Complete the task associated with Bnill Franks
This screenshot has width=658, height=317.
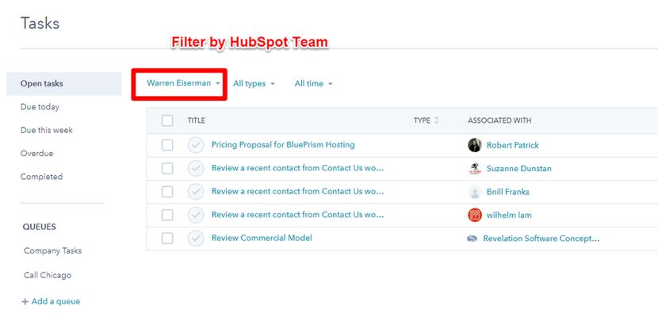pos(196,192)
